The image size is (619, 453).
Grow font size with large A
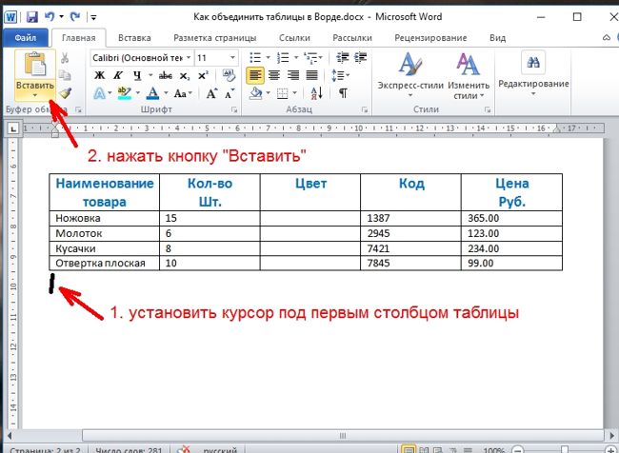[211, 93]
